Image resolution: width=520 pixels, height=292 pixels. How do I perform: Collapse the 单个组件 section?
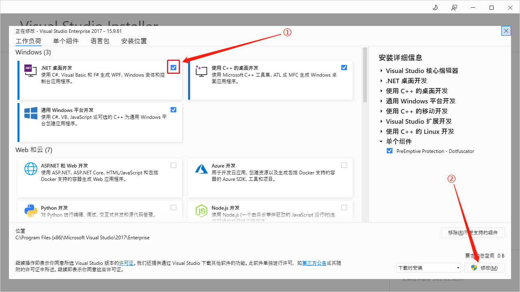point(381,142)
